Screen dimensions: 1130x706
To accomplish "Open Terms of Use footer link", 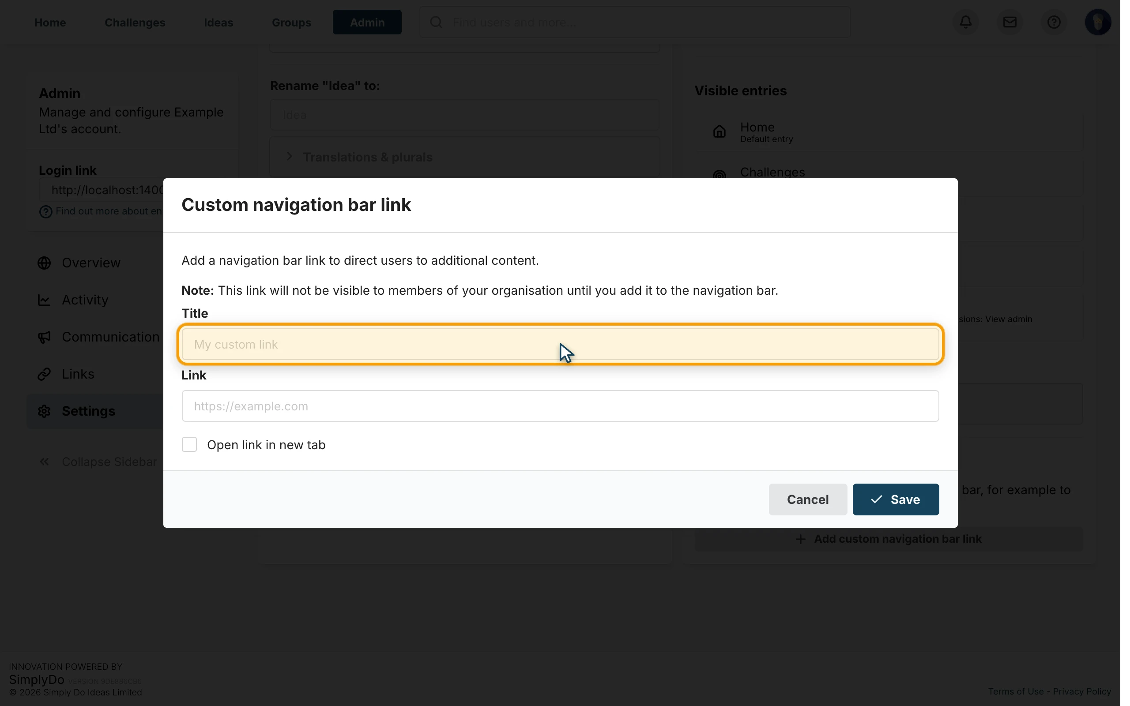I will click(x=1016, y=691).
